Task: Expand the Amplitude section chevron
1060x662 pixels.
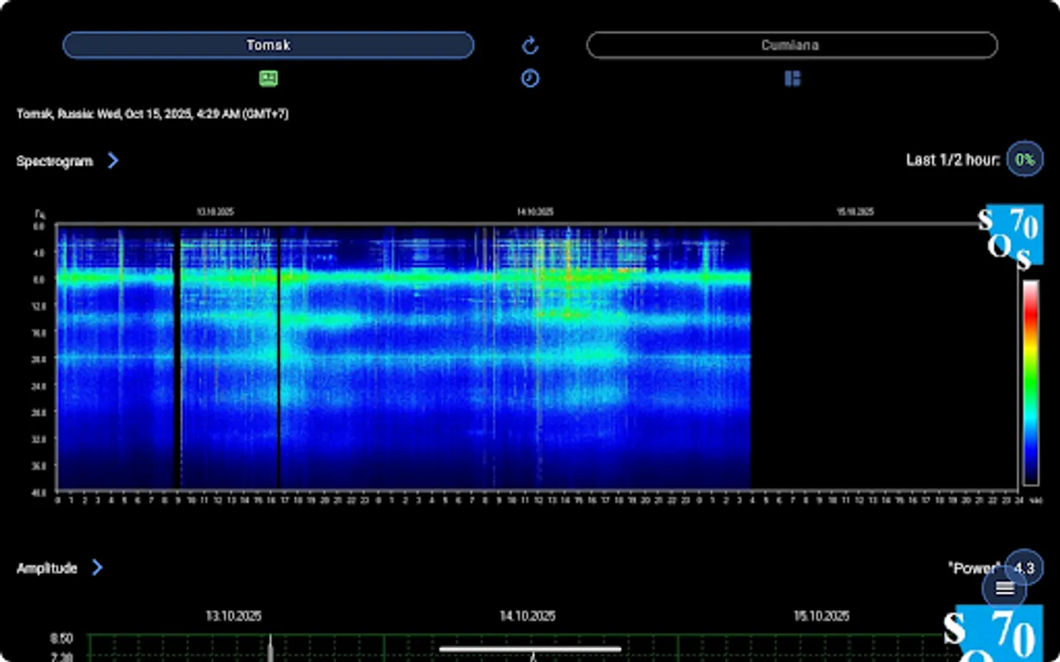Action: pos(97,567)
